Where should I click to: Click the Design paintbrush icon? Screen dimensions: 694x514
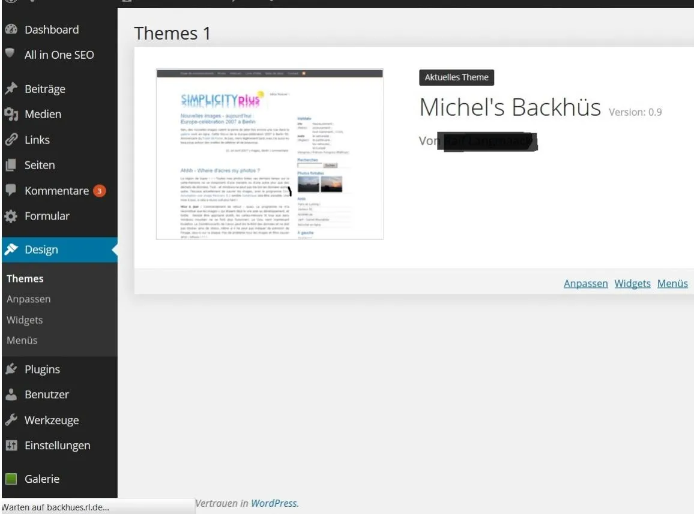(11, 250)
